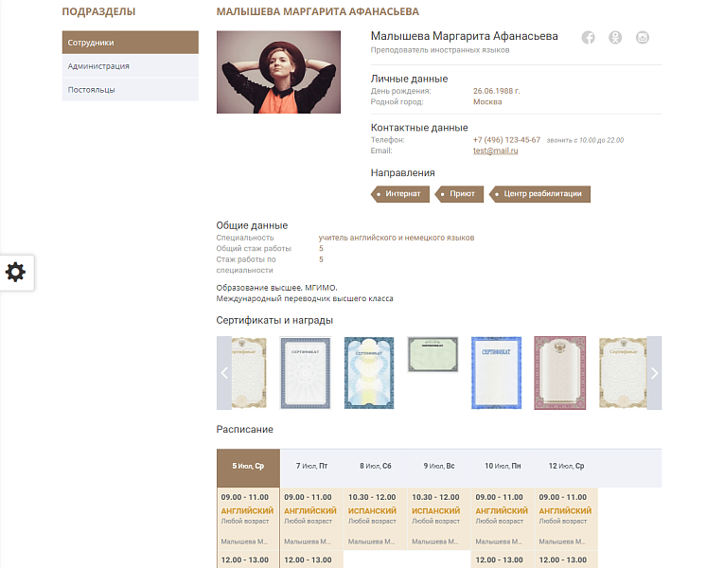Image resolution: width=724 pixels, height=568 pixels.
Task: Open the Администрация section
Action: (x=130, y=66)
